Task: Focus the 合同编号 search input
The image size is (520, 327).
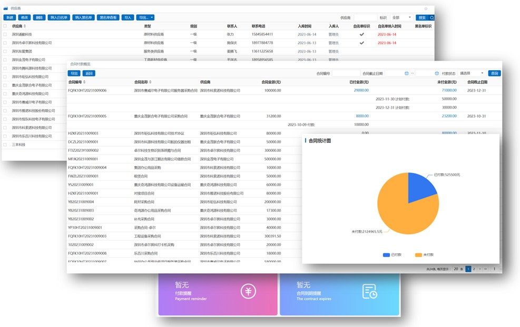Action: 346,73
